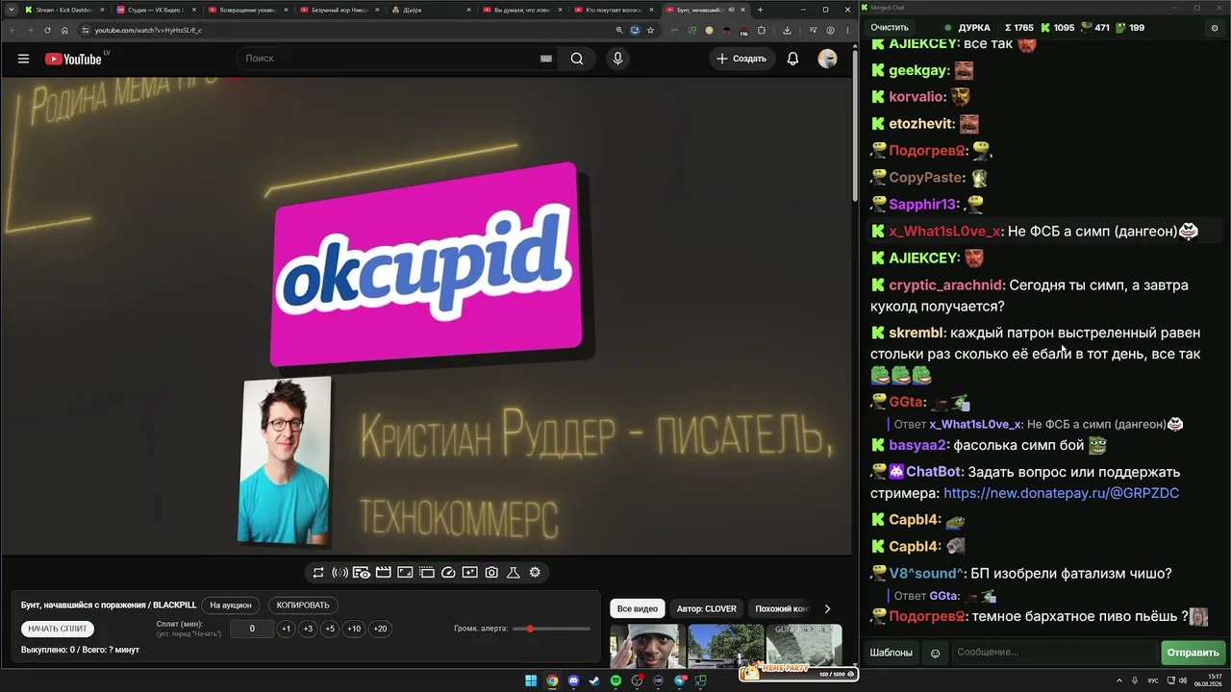The image size is (1231, 692).
Task: Click the YouTube search magnifier button
Action: pyautogui.click(x=577, y=59)
